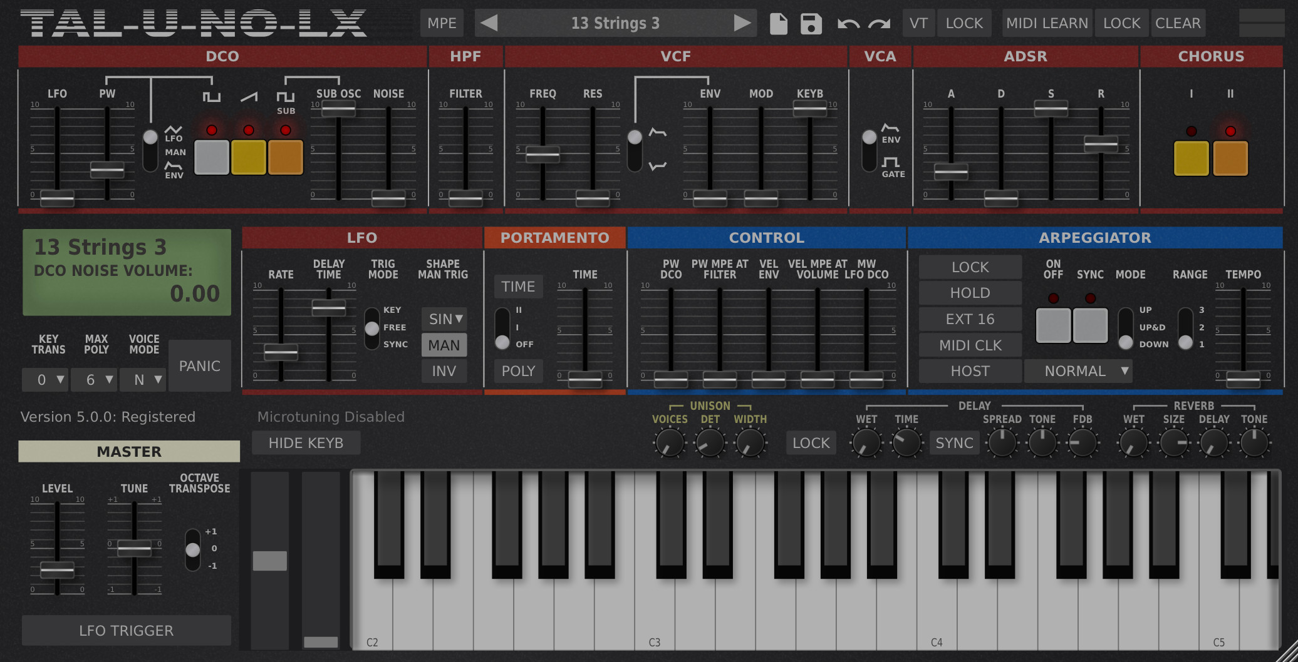Click the DCO Noise Volume LCD display

click(127, 272)
